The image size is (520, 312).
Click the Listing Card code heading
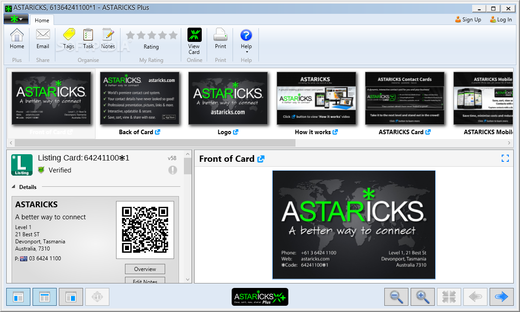tap(83, 158)
